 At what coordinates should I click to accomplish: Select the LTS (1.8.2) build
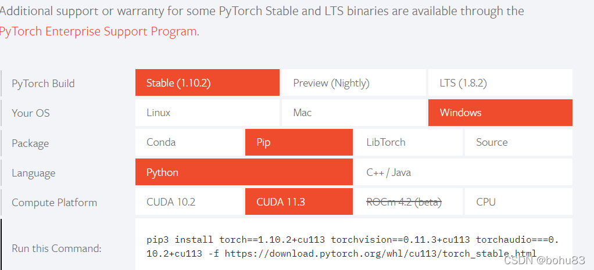[x=500, y=83]
